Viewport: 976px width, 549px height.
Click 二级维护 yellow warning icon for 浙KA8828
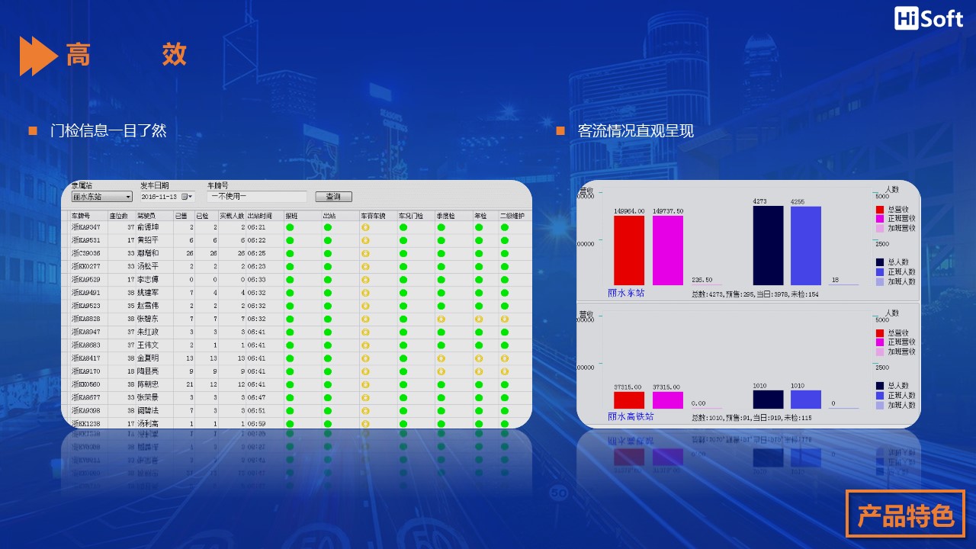tap(505, 319)
